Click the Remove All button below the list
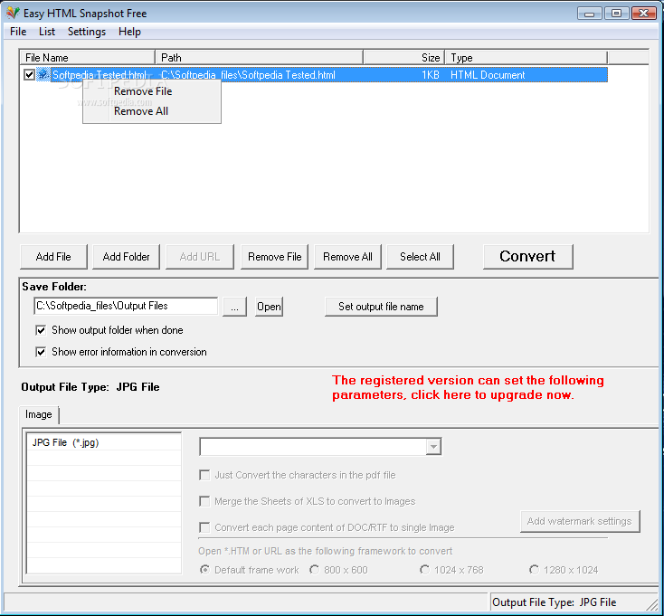The width and height of the screenshot is (664, 616). (347, 257)
